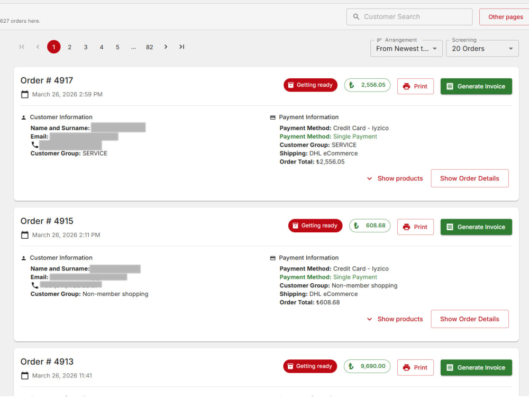This screenshot has width=529, height=397.
Task: Open the Other pages menu
Action: click(505, 17)
